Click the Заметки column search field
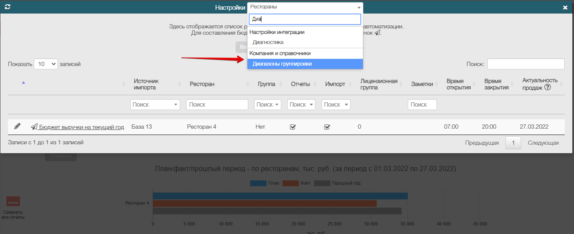 tap(422, 105)
